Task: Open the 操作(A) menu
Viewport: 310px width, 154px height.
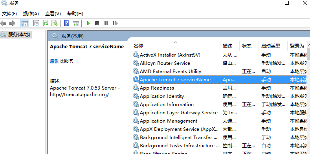Action: point(31,14)
